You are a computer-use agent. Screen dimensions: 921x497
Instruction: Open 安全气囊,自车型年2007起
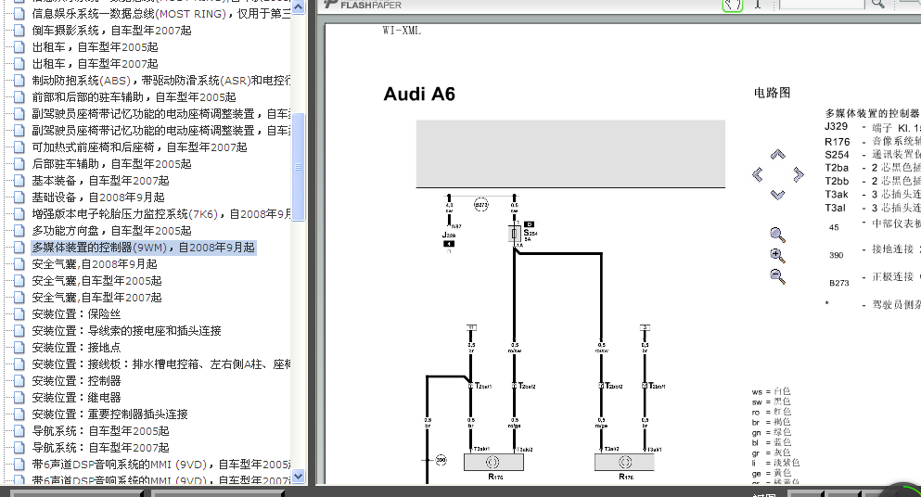96,298
